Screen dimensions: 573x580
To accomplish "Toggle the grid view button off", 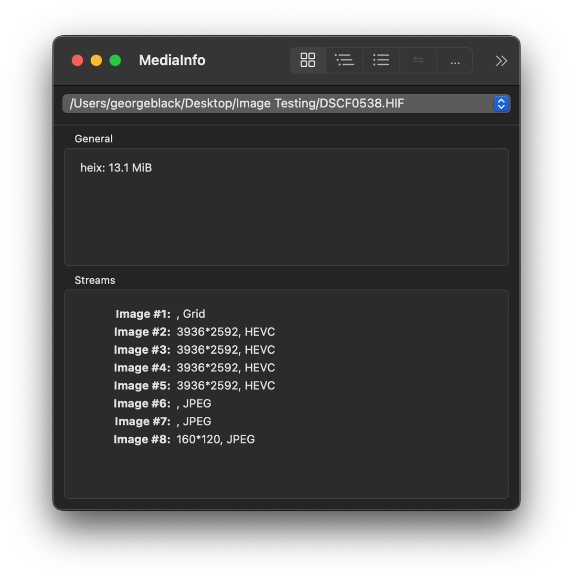I will pyautogui.click(x=308, y=60).
